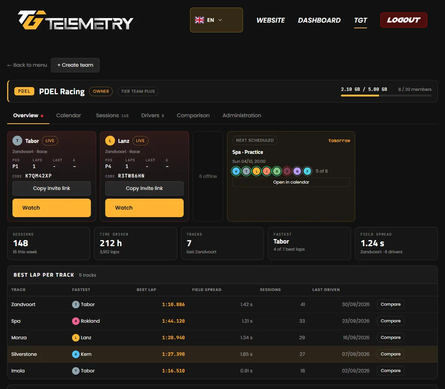Open the Administration tab
Screen dimensions: 445x389
(242, 115)
